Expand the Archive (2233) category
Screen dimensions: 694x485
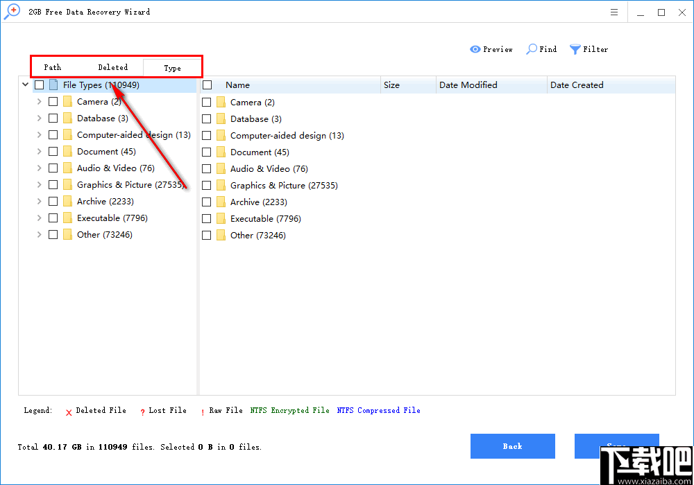tap(39, 201)
